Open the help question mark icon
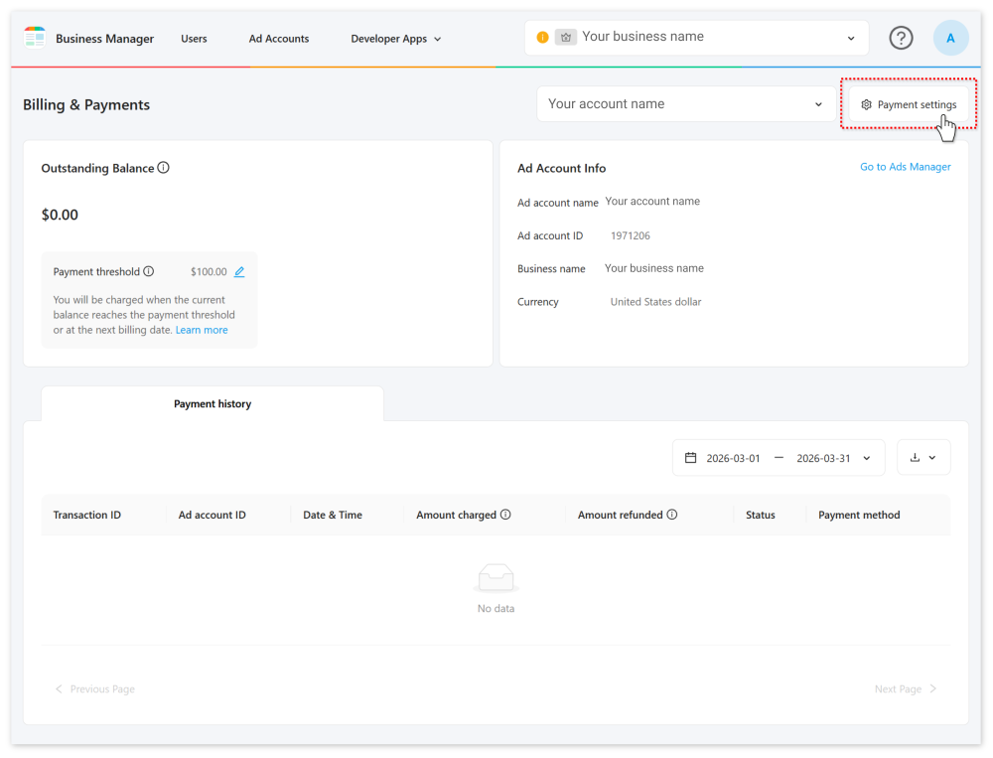This screenshot has height=758, width=993. click(x=901, y=38)
